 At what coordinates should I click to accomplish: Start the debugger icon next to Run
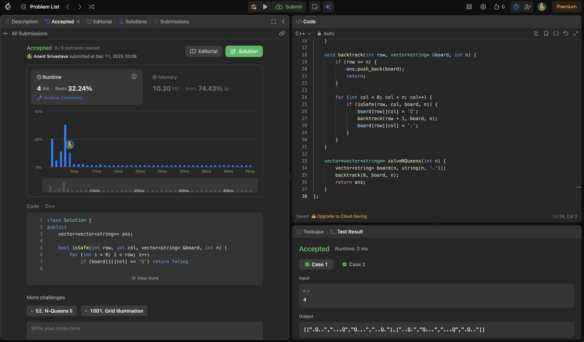(253, 7)
